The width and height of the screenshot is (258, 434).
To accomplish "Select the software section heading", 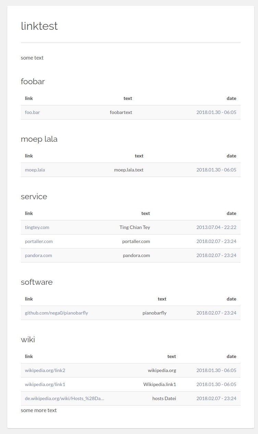I will click(x=37, y=282).
